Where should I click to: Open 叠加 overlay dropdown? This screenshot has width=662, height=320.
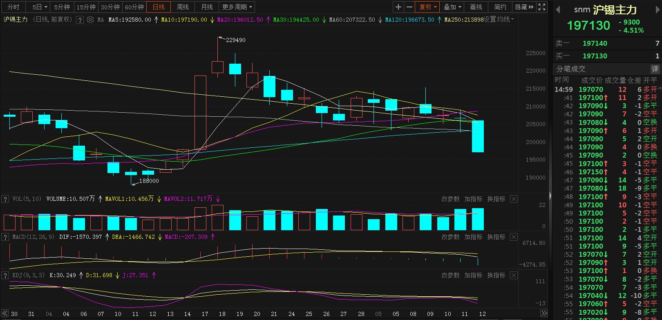[x=452, y=7]
